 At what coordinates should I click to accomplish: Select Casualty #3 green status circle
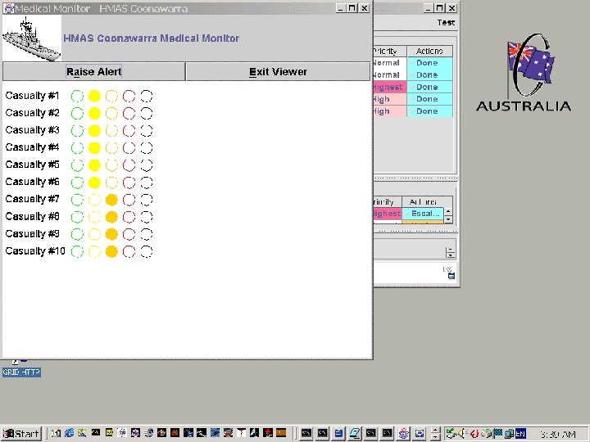click(77, 130)
